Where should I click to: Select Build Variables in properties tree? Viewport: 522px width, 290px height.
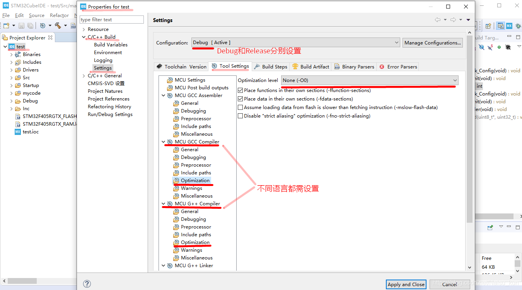point(111,45)
